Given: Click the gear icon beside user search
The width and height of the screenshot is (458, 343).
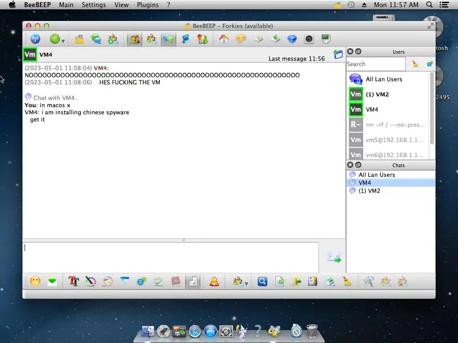Looking at the screenshot, I should click(430, 64).
